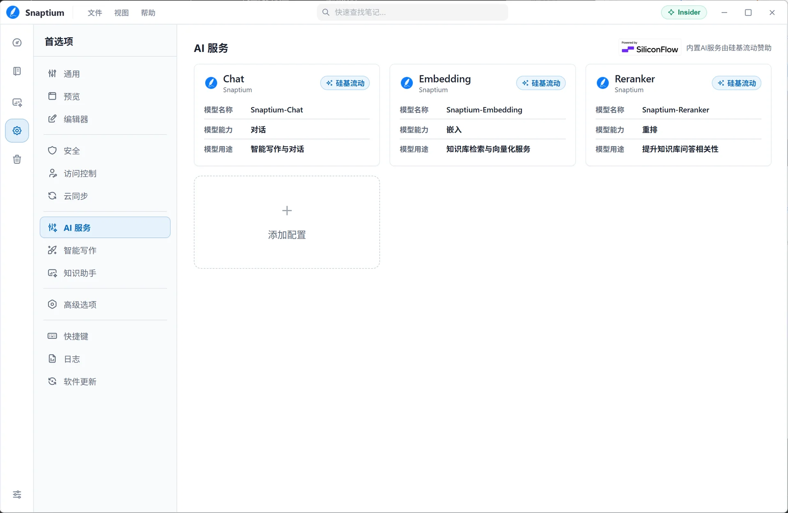Open the 高级选项 preferences section
The height and width of the screenshot is (513, 788).
click(105, 305)
